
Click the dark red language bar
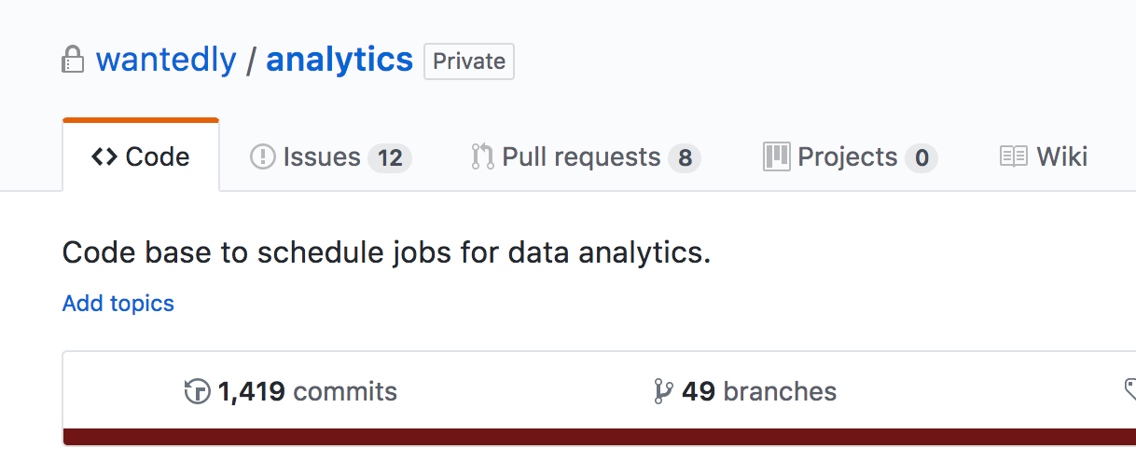click(x=597, y=437)
